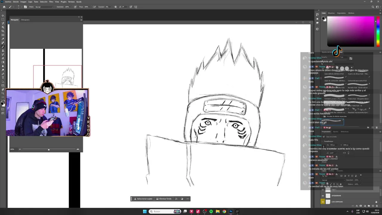The image size is (382, 215).
Task: Click the Eliminar fondo button
Action: point(164,199)
